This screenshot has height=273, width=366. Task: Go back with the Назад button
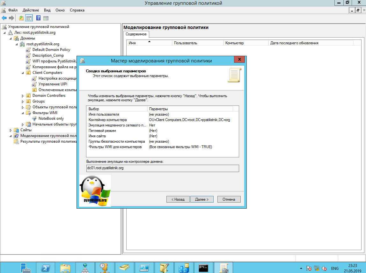(x=178, y=199)
